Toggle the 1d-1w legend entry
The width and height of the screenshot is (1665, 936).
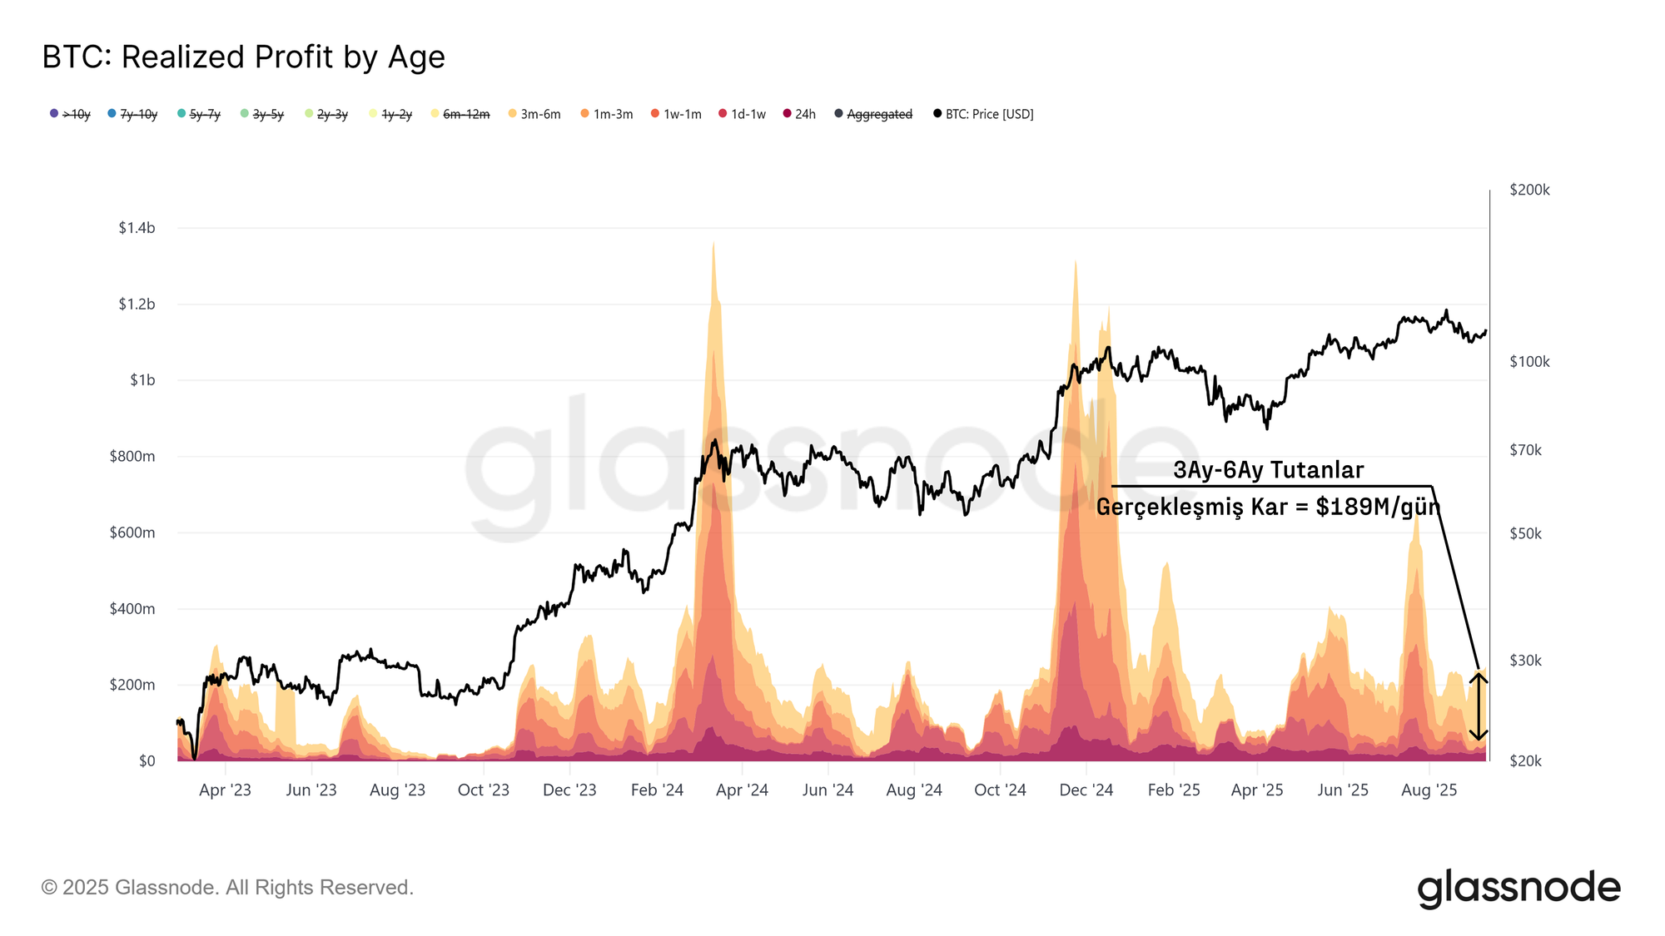click(743, 114)
